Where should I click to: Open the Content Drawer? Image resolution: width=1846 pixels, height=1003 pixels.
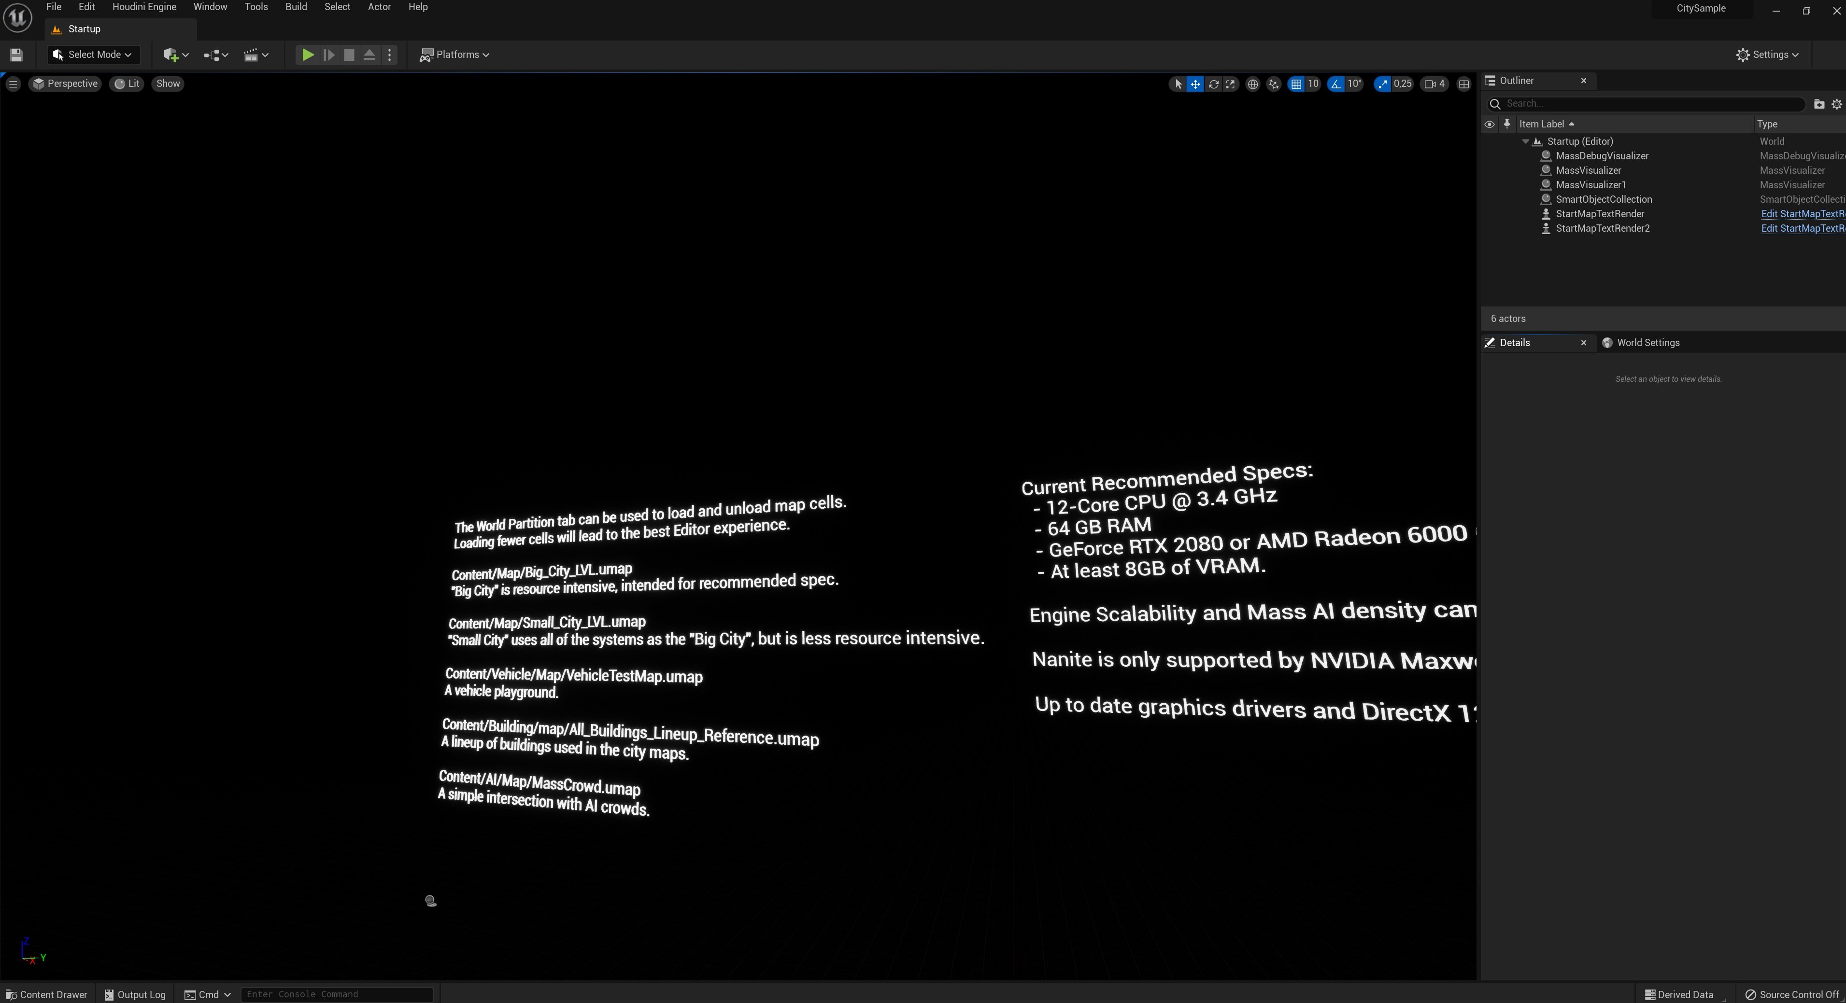[x=46, y=994]
